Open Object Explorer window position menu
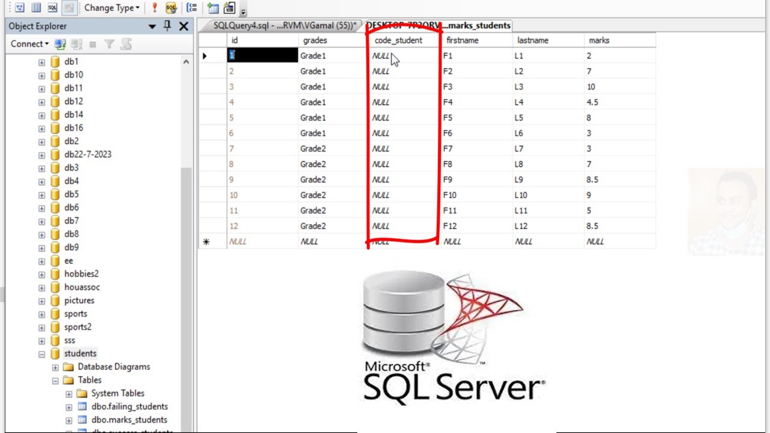Image resolution: width=770 pixels, height=433 pixels. 153,26
